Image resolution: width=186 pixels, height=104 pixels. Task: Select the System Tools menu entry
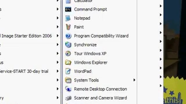point(100,80)
